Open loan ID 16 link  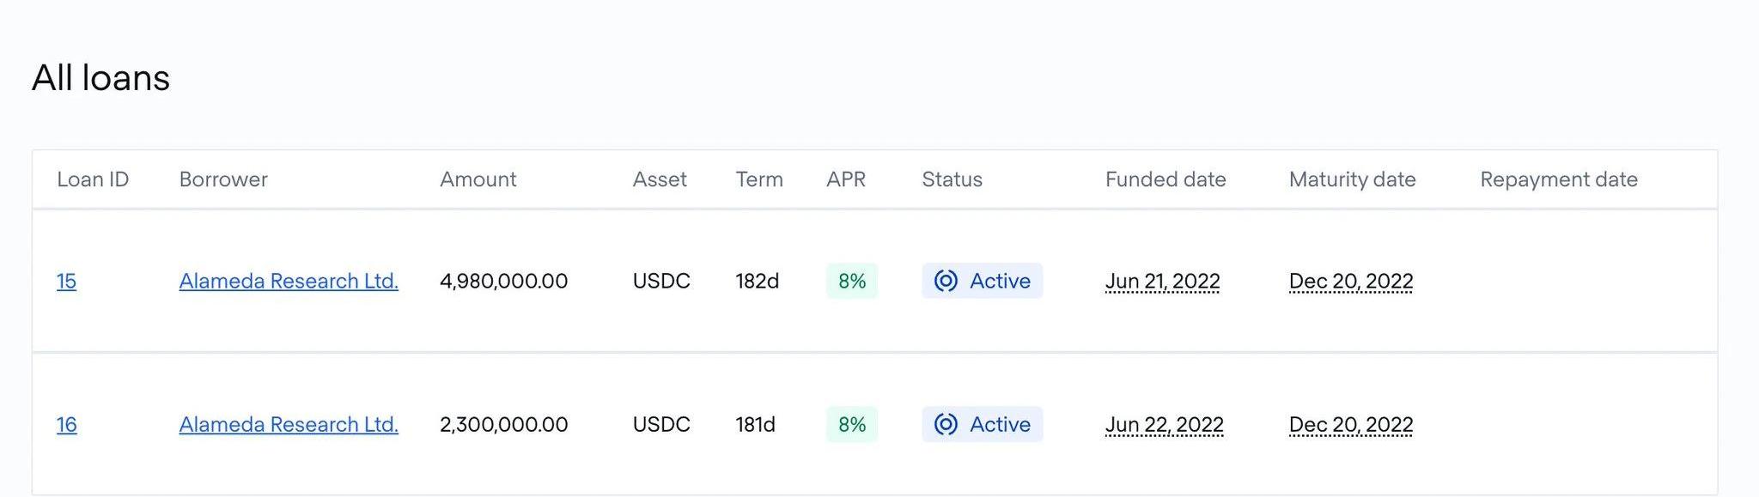click(x=66, y=425)
